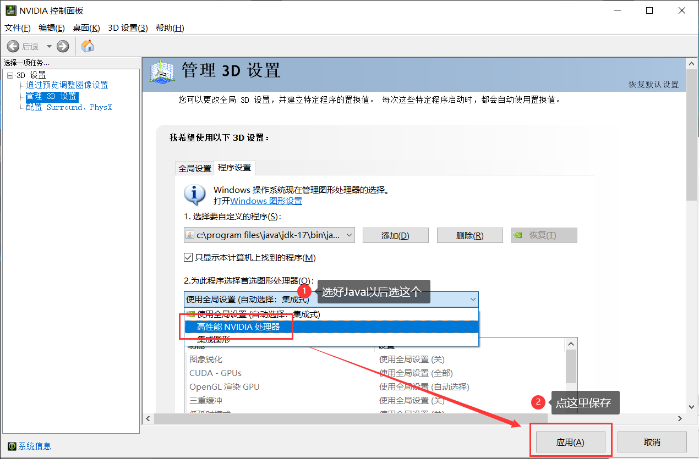Screen dimensions: 699x459
Task: Choose 使用全局设置 (自动选择: 集成式) list option
Action: point(331,314)
